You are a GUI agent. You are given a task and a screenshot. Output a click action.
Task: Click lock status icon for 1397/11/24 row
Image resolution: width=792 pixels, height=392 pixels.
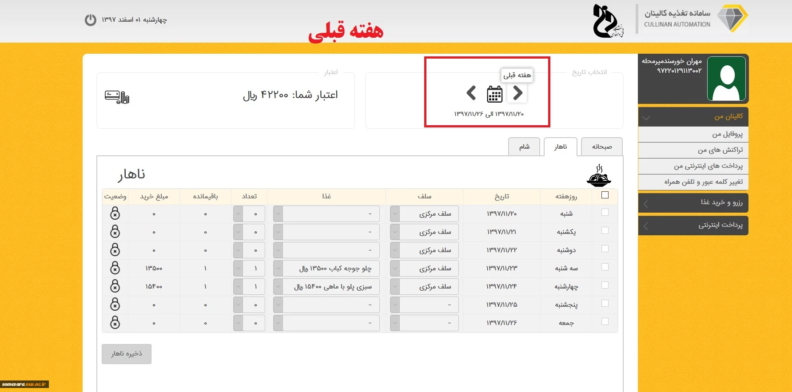pyautogui.click(x=115, y=286)
